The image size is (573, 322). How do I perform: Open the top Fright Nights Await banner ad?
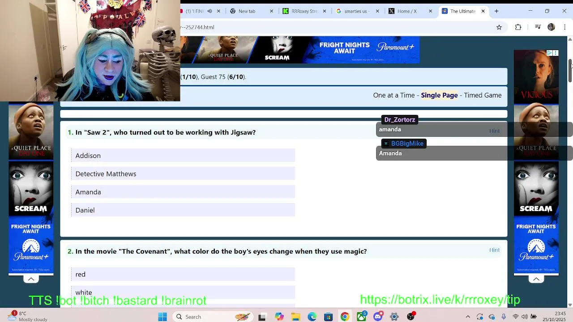pyautogui.click(x=300, y=50)
